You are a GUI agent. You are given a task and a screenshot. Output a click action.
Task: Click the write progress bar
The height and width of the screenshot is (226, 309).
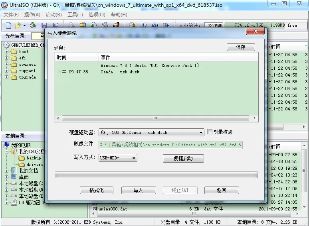(x=156, y=175)
